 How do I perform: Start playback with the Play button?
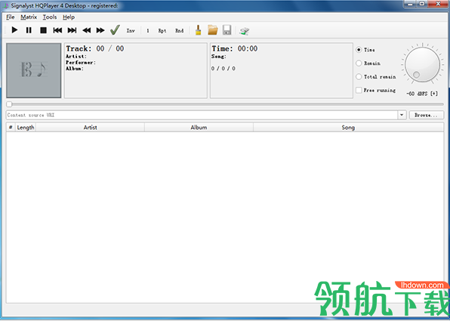[14, 30]
